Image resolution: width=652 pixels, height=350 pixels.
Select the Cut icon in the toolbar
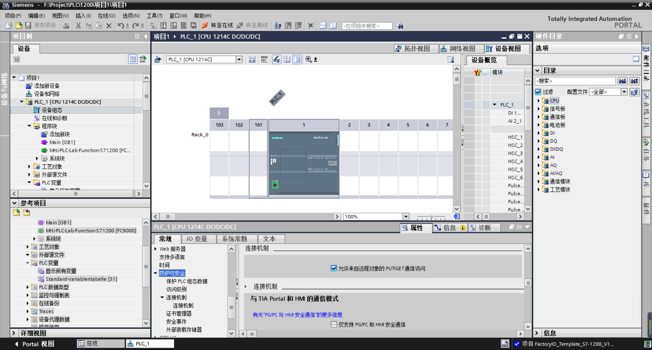78,25
